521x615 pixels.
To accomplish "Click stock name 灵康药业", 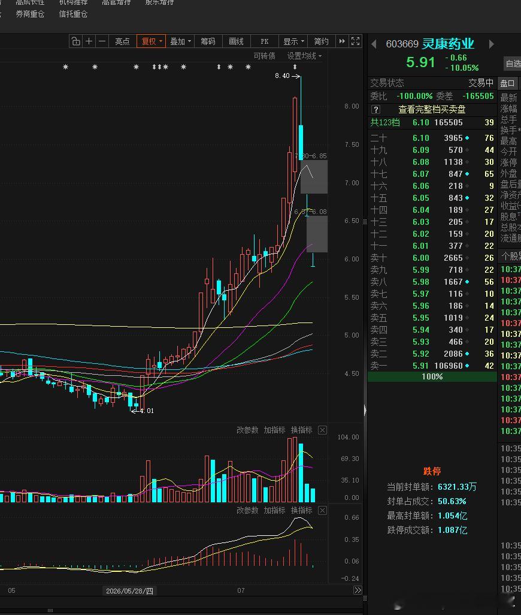I will [x=448, y=44].
